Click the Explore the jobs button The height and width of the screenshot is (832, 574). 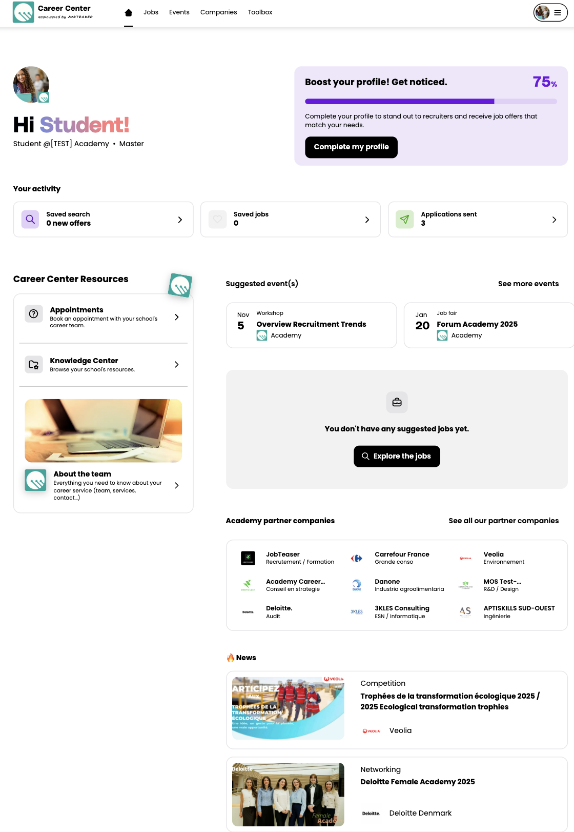pos(397,457)
